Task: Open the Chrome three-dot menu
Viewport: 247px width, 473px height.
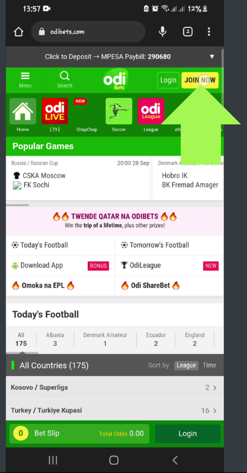Action: point(209,31)
